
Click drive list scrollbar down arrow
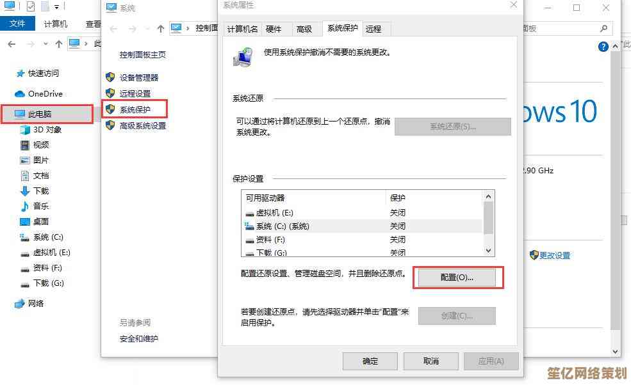tap(488, 250)
